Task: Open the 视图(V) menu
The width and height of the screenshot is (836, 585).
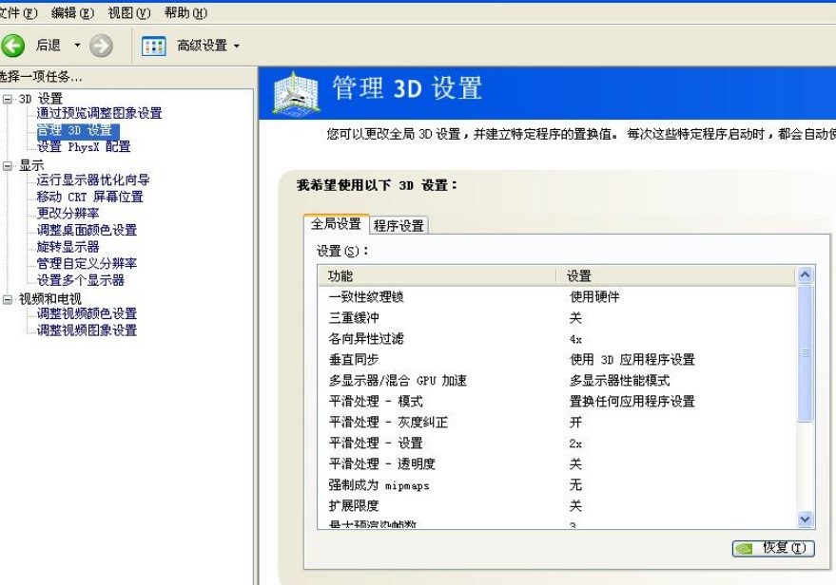Action: (x=129, y=12)
